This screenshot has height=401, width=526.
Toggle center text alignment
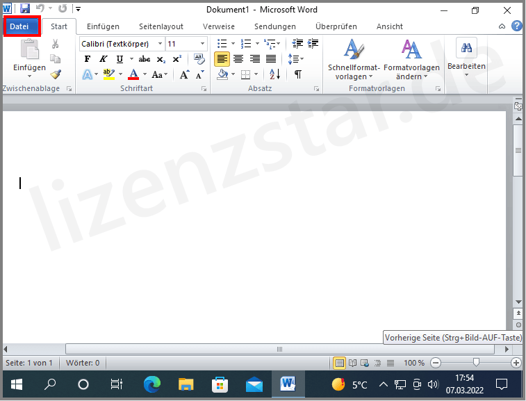[x=238, y=59]
